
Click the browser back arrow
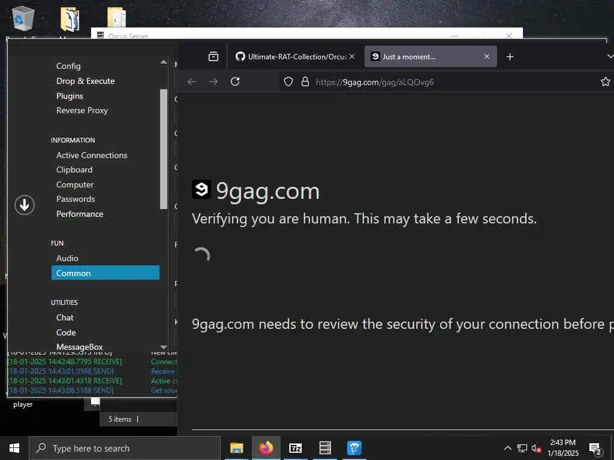(x=192, y=81)
